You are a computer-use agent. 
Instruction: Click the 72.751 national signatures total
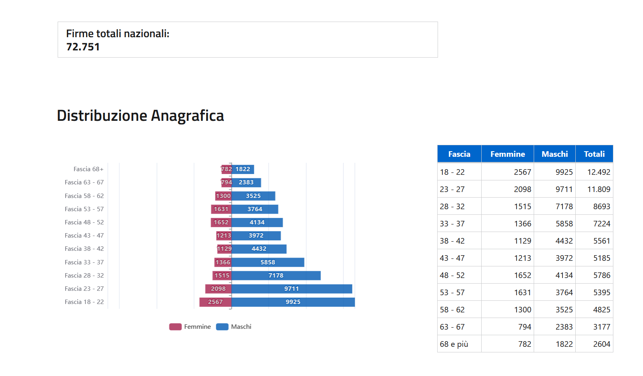click(x=83, y=47)
